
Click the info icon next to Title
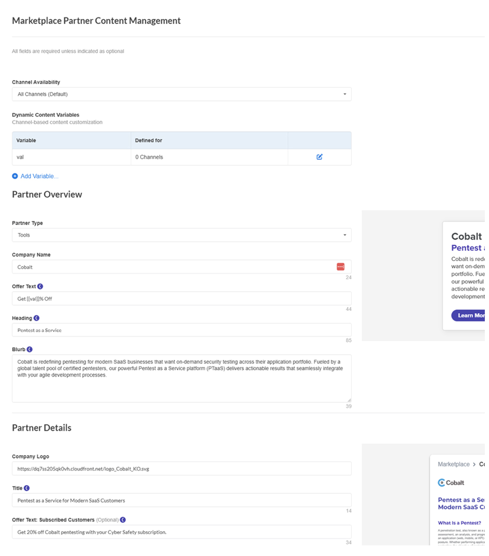coord(27,488)
